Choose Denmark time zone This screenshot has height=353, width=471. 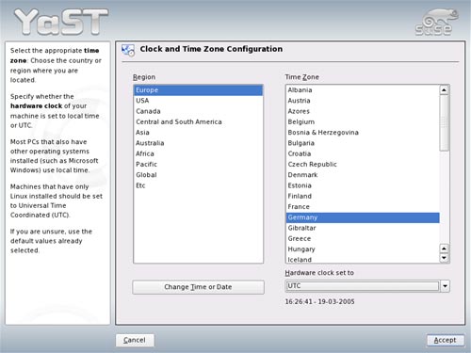point(363,175)
